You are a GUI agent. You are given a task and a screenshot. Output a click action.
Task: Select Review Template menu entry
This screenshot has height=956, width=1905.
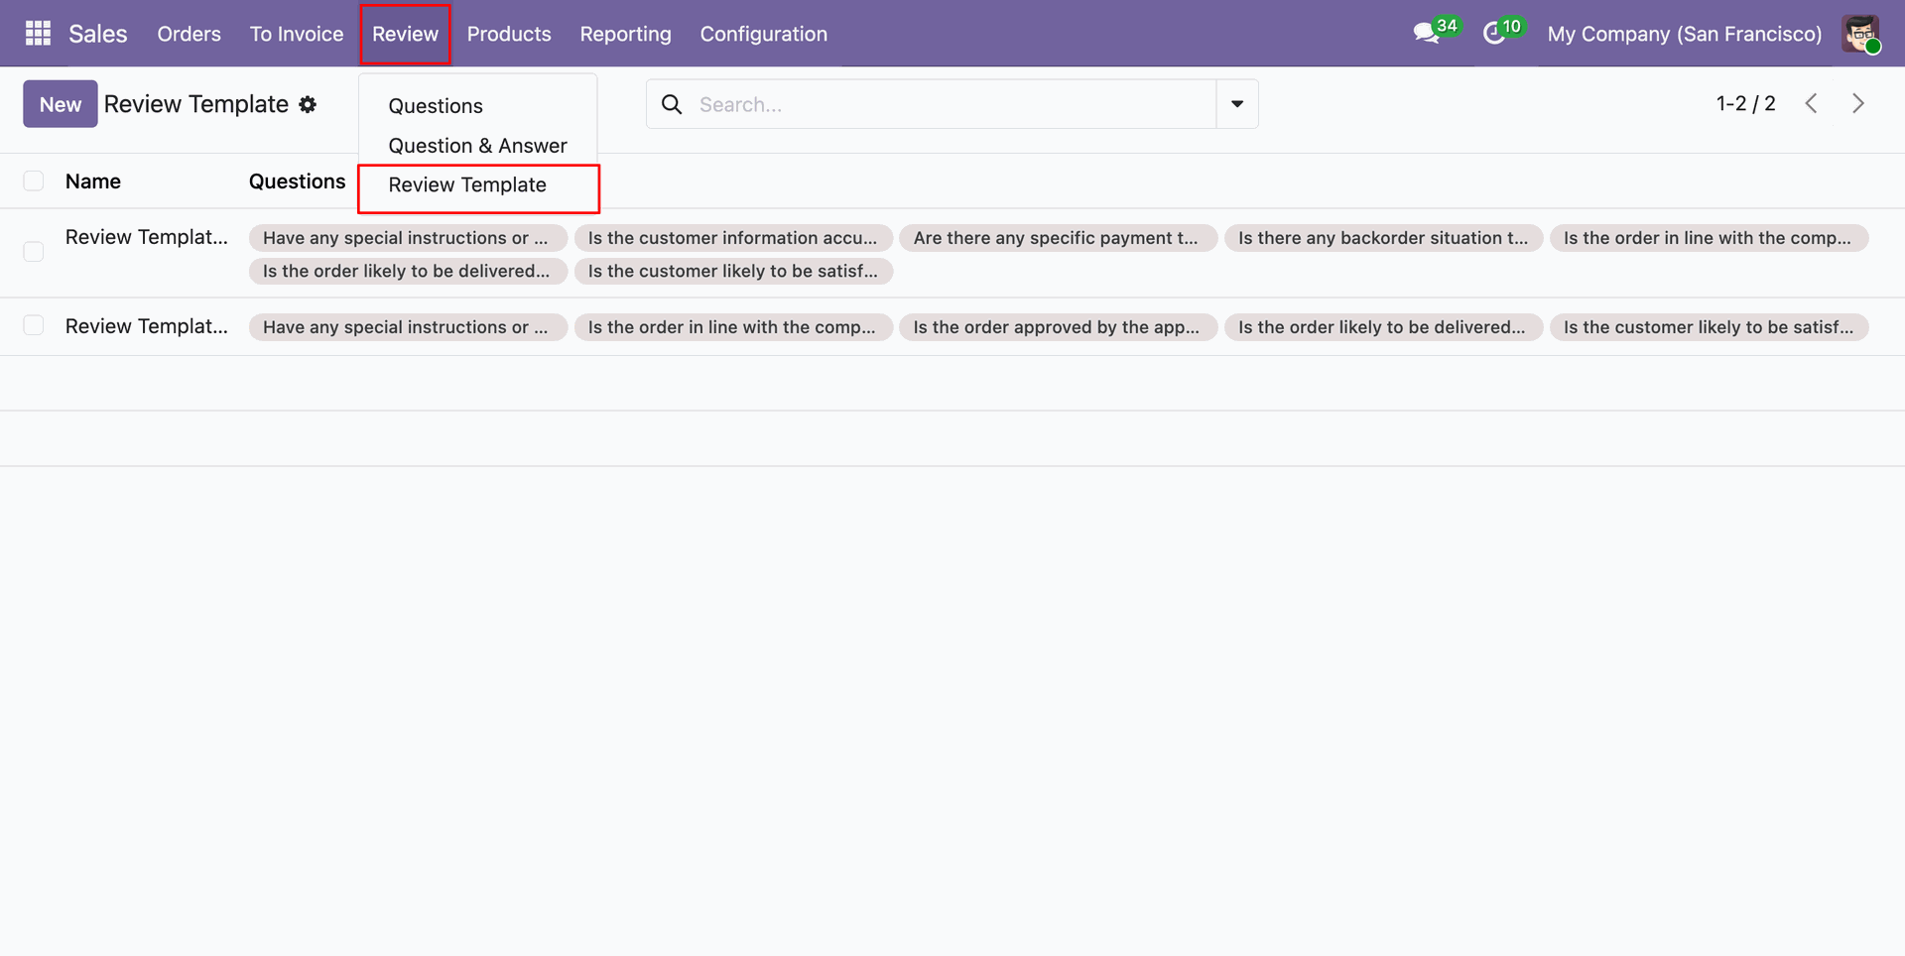[467, 185]
